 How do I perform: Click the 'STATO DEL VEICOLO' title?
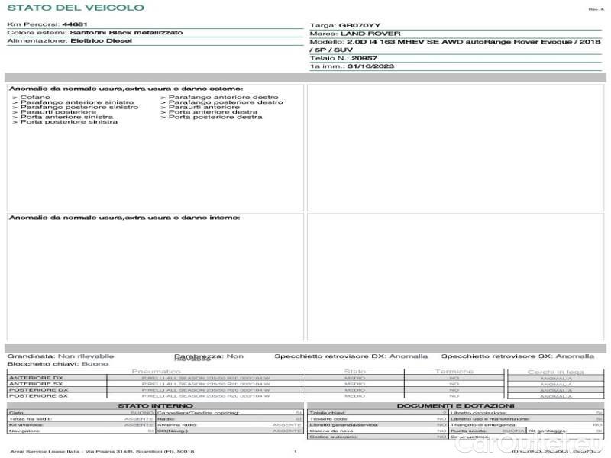point(76,8)
